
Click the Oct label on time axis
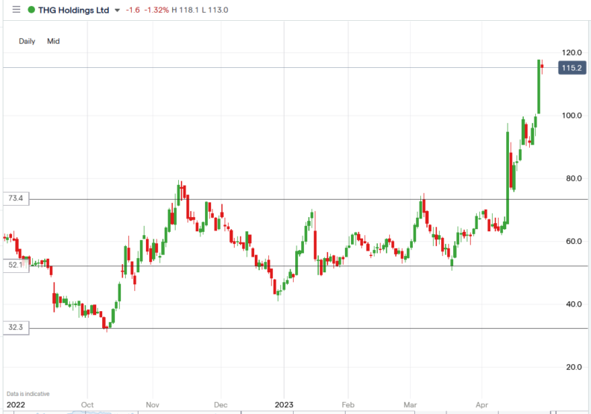87,405
